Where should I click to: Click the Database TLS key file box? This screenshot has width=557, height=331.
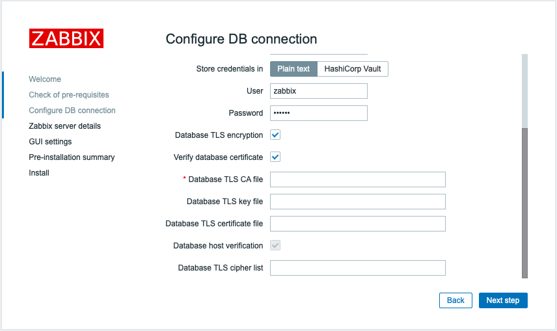[358, 202]
